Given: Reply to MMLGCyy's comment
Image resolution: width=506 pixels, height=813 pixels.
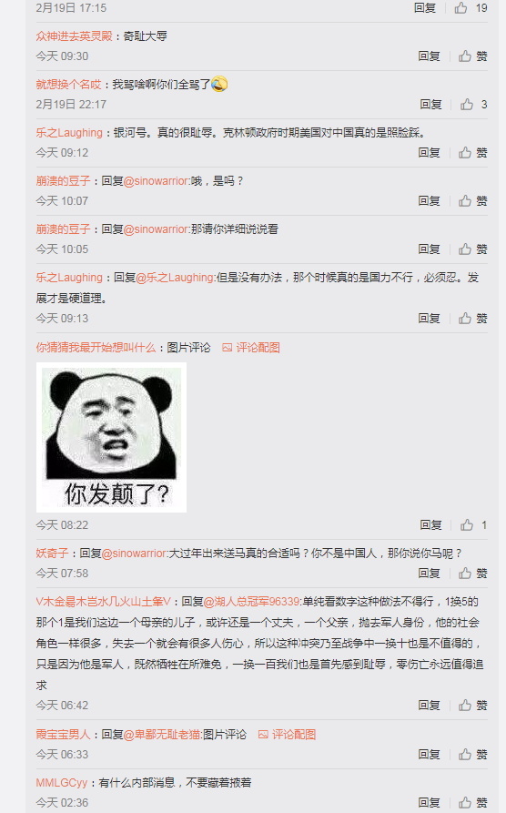Looking at the screenshot, I should 429,803.
